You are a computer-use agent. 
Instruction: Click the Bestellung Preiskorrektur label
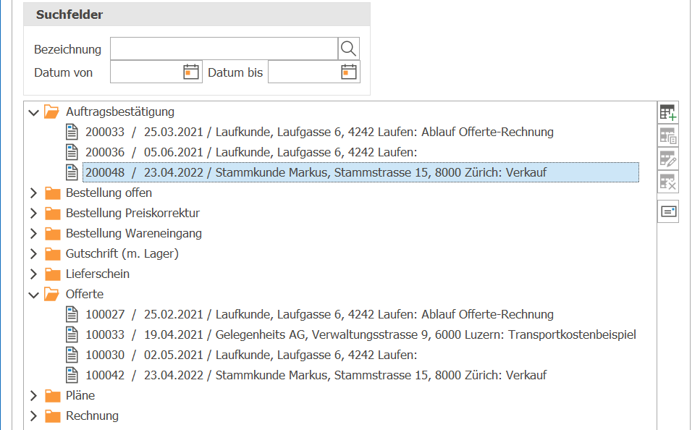(132, 213)
